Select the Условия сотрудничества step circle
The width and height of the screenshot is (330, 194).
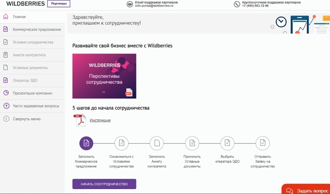121,143
